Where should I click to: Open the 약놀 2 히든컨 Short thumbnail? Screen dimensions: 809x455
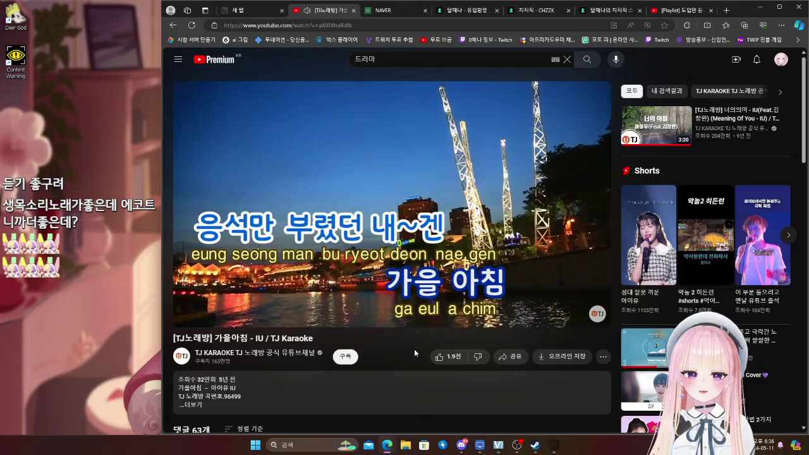705,235
